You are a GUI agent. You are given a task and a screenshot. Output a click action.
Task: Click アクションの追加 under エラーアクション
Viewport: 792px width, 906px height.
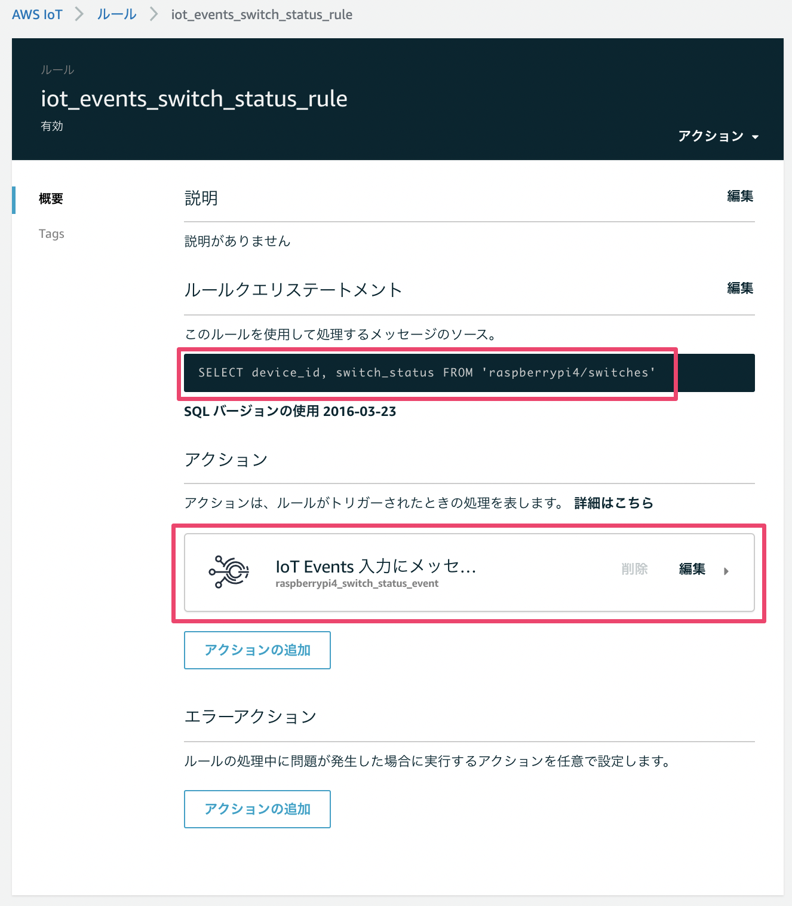click(257, 809)
